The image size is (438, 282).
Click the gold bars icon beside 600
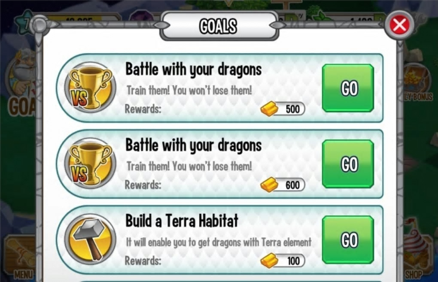coord(269,185)
